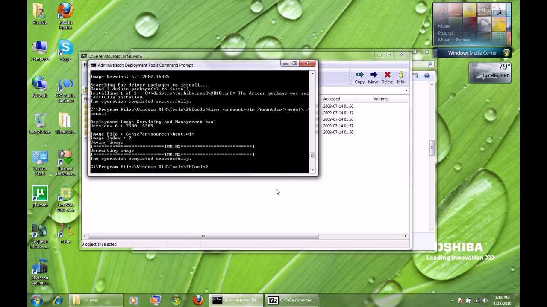Viewport: 547px width, 307px height.
Task: Click the search magnifier in Explorer window
Action: [x=430, y=64]
